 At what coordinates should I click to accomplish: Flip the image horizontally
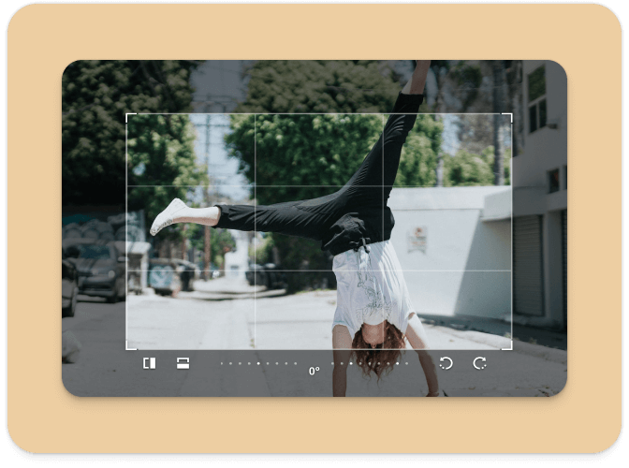pyautogui.click(x=149, y=363)
